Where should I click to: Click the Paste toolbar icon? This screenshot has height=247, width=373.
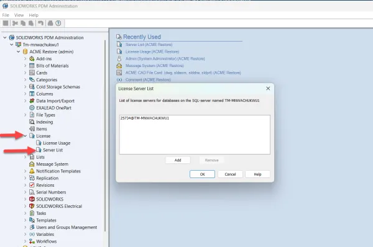coord(31,23)
